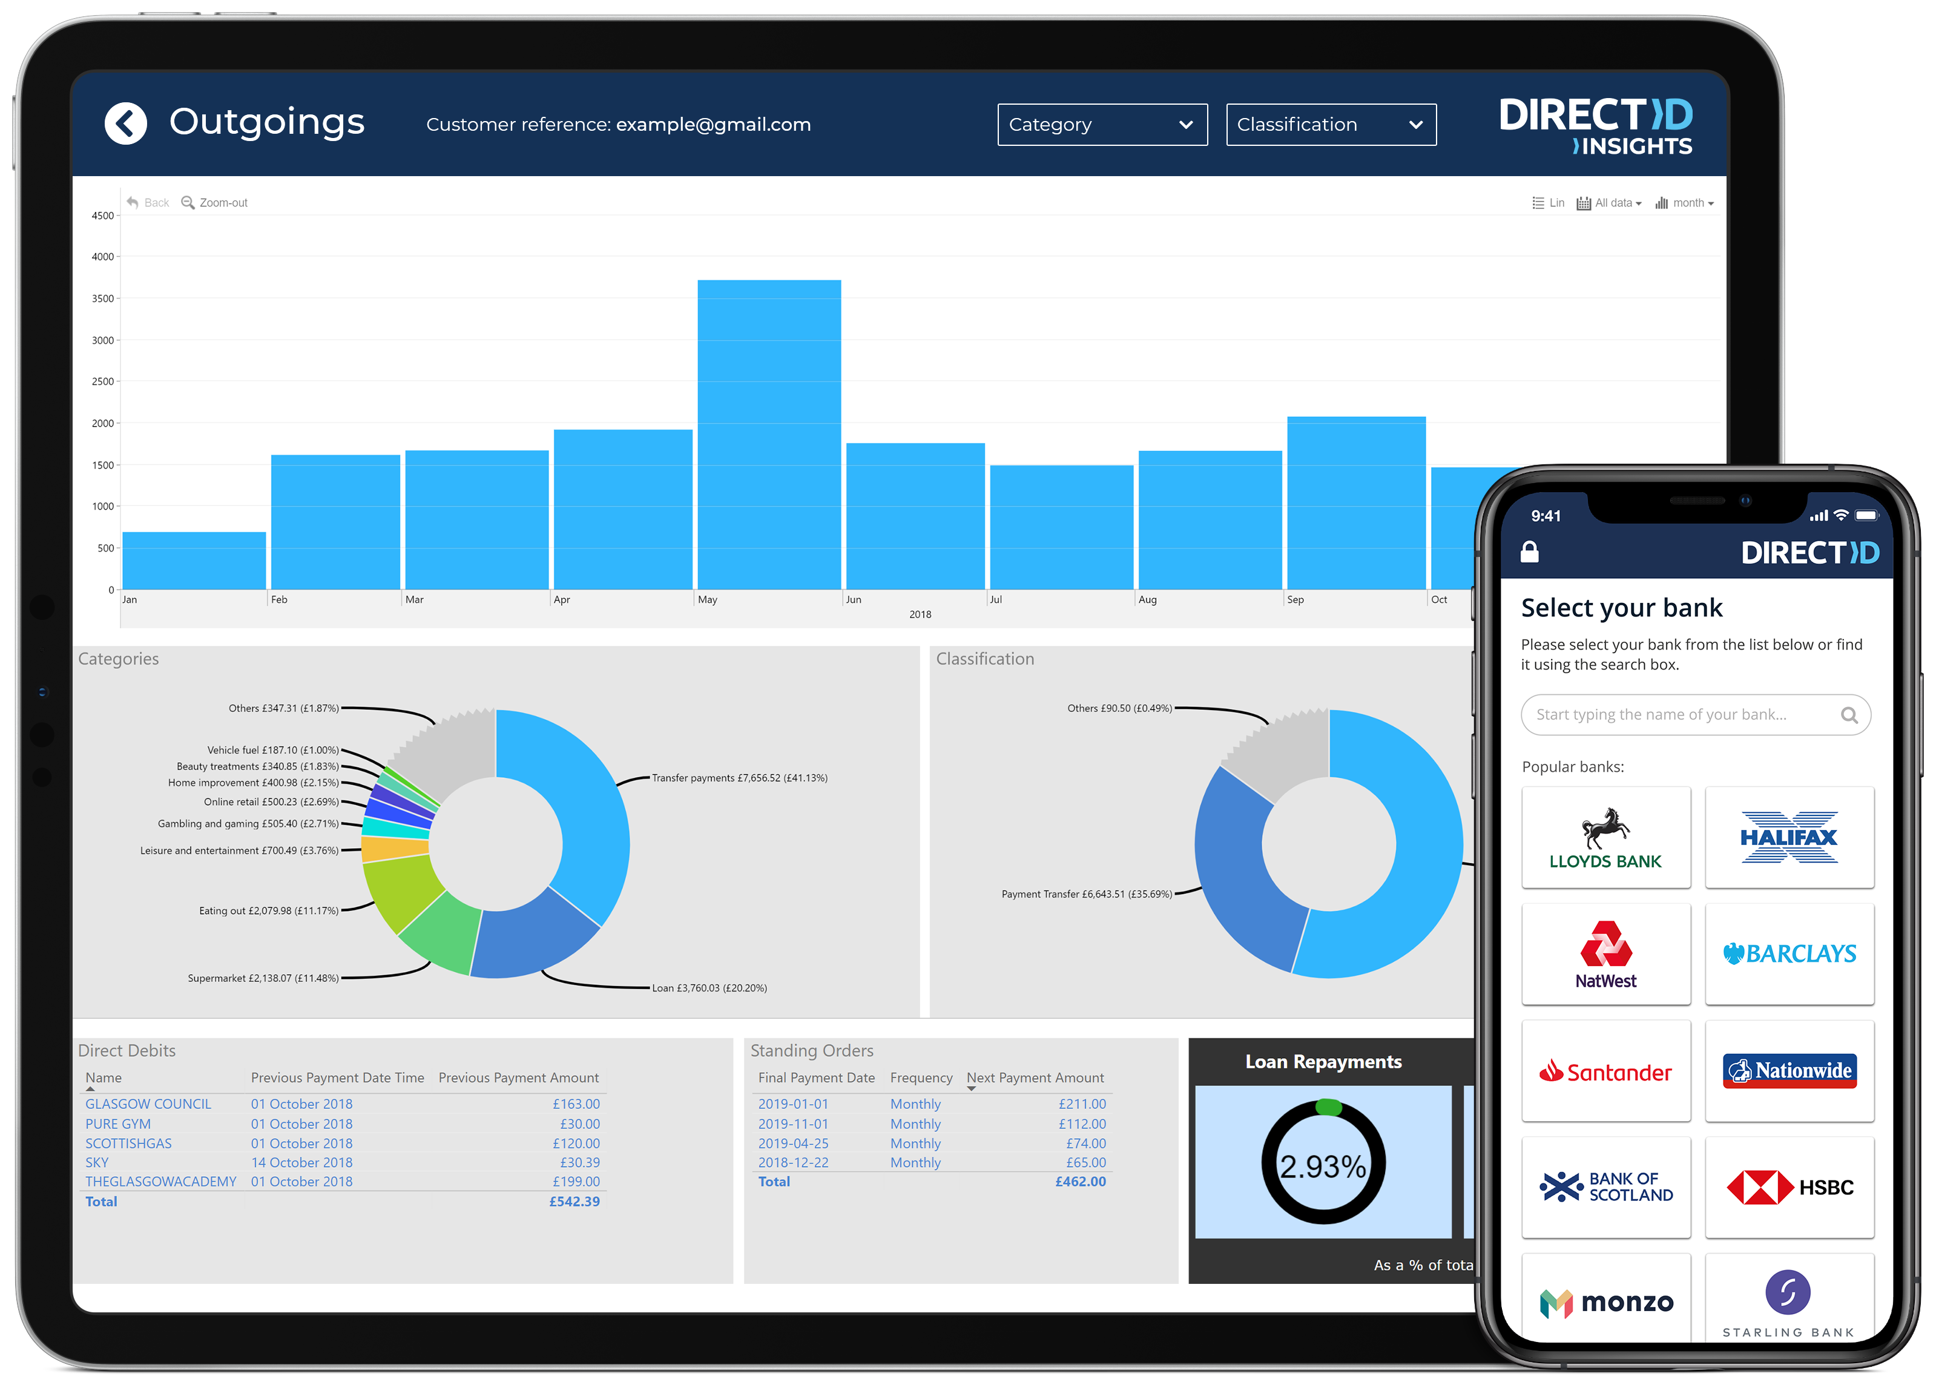Viewport: 1936px width, 1385px height.
Task: Choose Barclays bank tile
Action: tap(1789, 953)
